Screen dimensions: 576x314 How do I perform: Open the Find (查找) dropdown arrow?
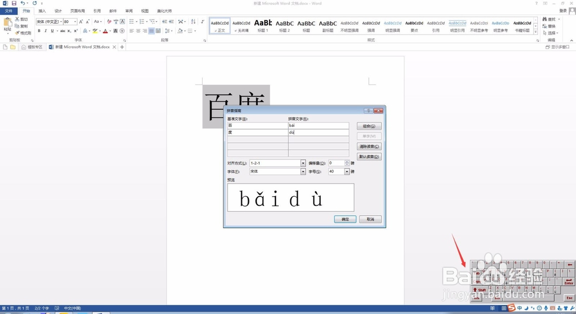pyautogui.click(x=559, y=19)
